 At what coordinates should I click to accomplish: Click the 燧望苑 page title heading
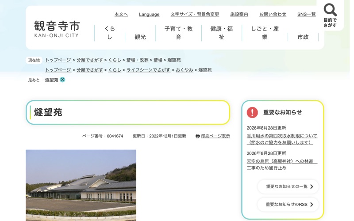tap(48, 112)
